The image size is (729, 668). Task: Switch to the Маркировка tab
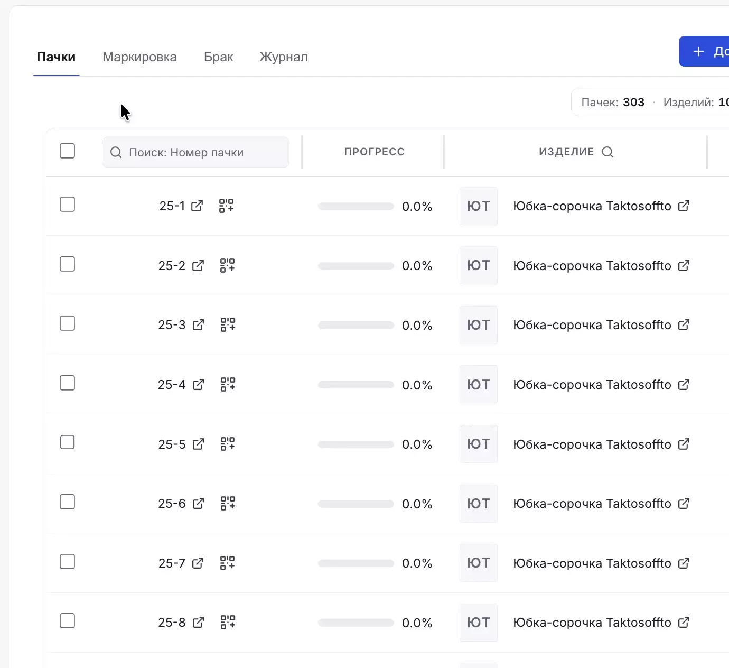point(139,57)
